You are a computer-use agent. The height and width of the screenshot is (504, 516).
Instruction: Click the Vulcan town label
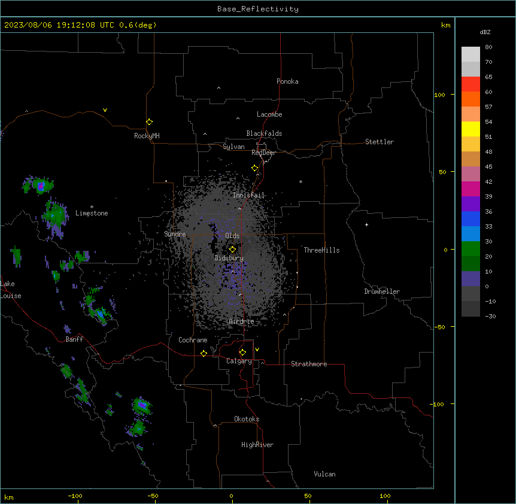pos(324,474)
